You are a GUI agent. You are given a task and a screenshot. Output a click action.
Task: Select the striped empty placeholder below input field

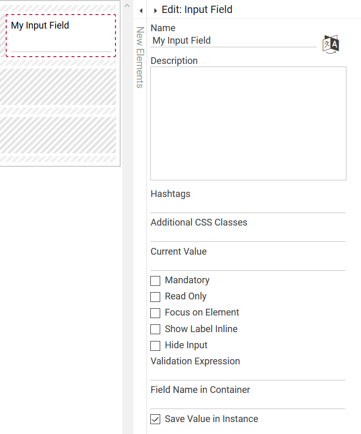(x=58, y=87)
